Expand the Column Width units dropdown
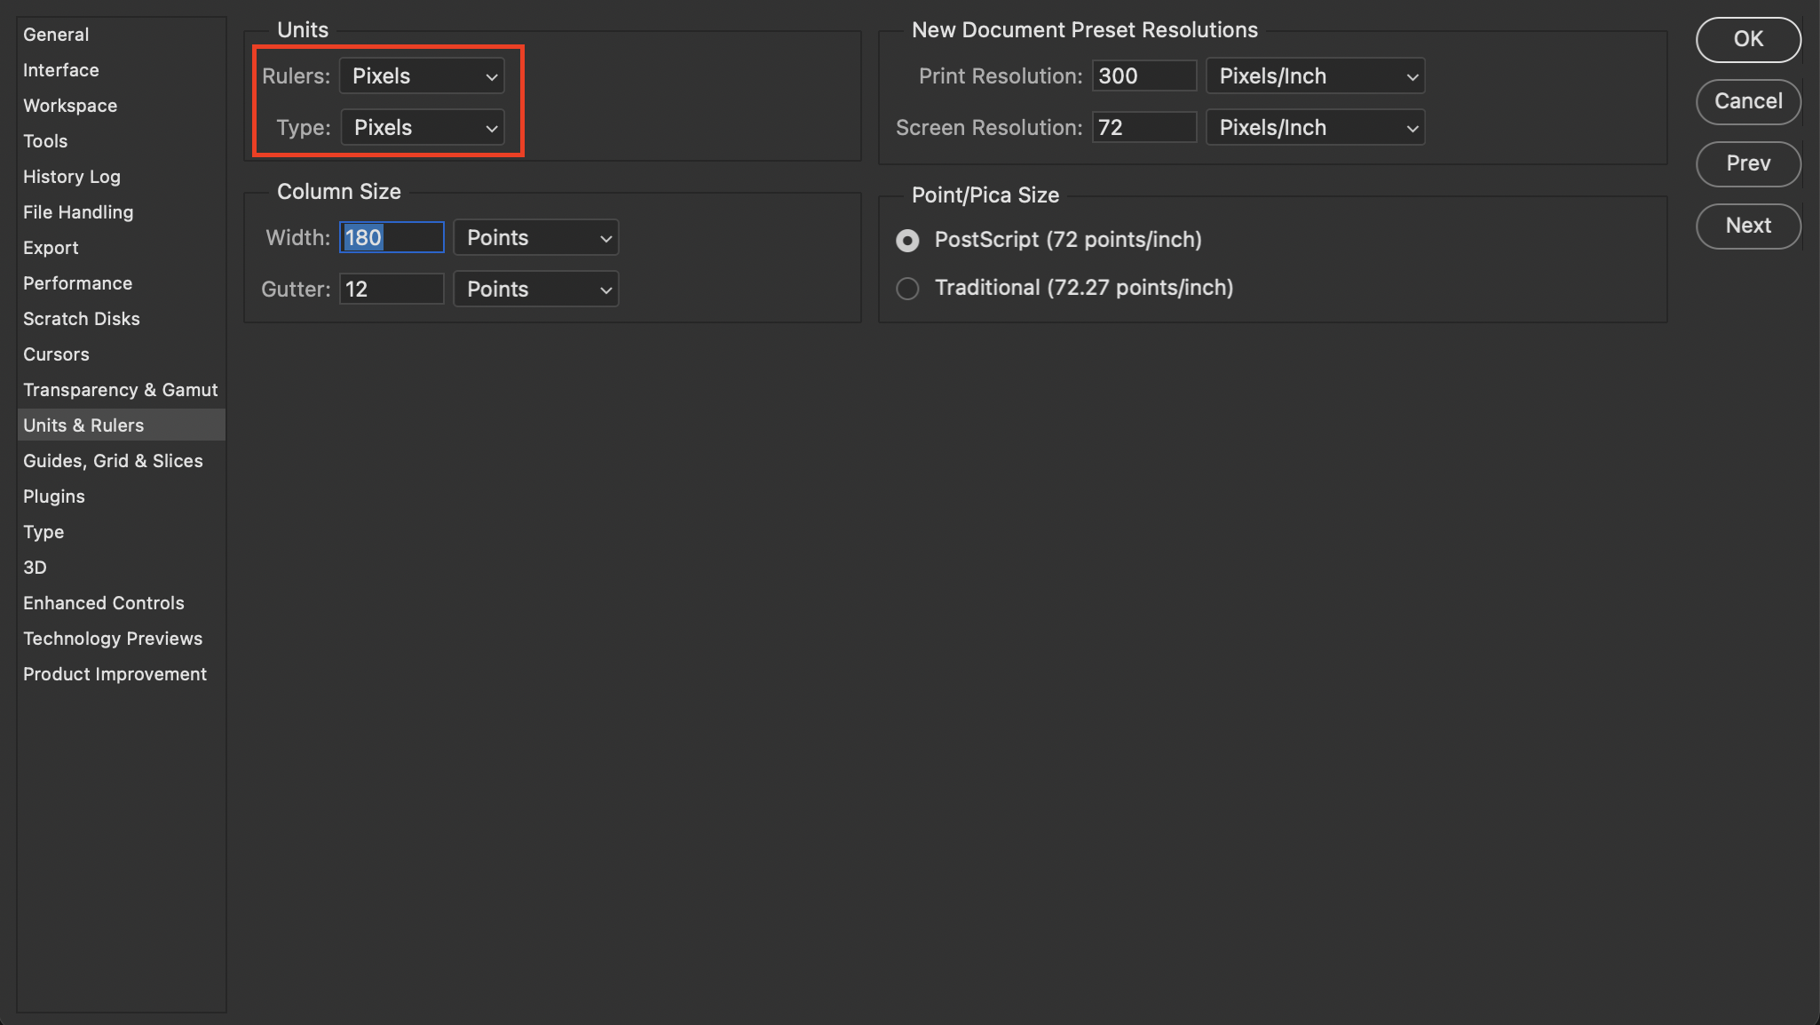 (535, 238)
